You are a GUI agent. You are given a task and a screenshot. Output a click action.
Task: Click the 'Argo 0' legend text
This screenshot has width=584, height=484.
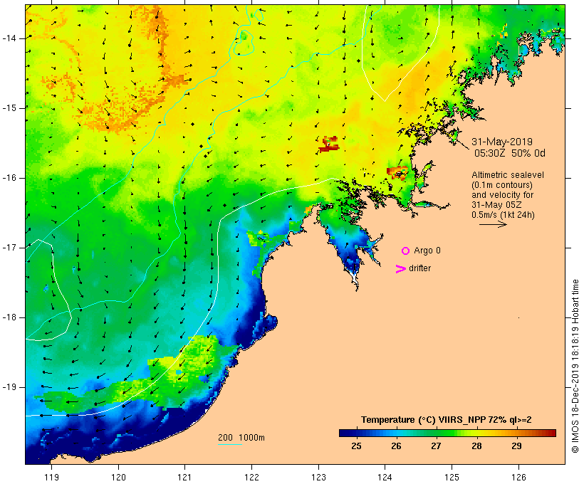427,251
